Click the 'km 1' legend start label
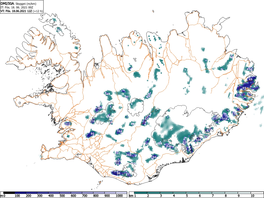This screenshot has width=264, height=198. point(133,196)
